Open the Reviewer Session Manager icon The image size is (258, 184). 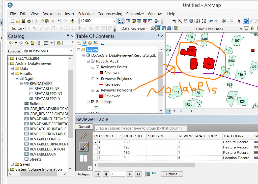point(153,28)
